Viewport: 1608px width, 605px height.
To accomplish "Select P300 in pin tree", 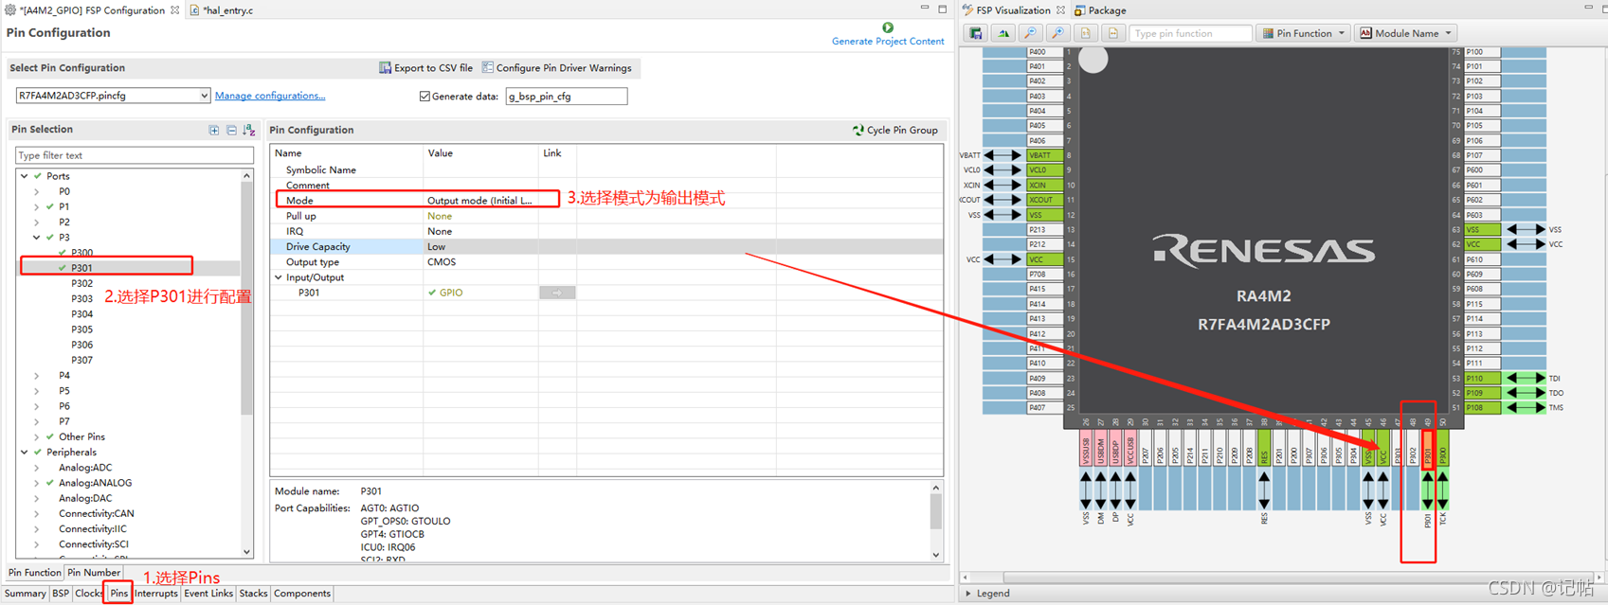I will (x=81, y=253).
